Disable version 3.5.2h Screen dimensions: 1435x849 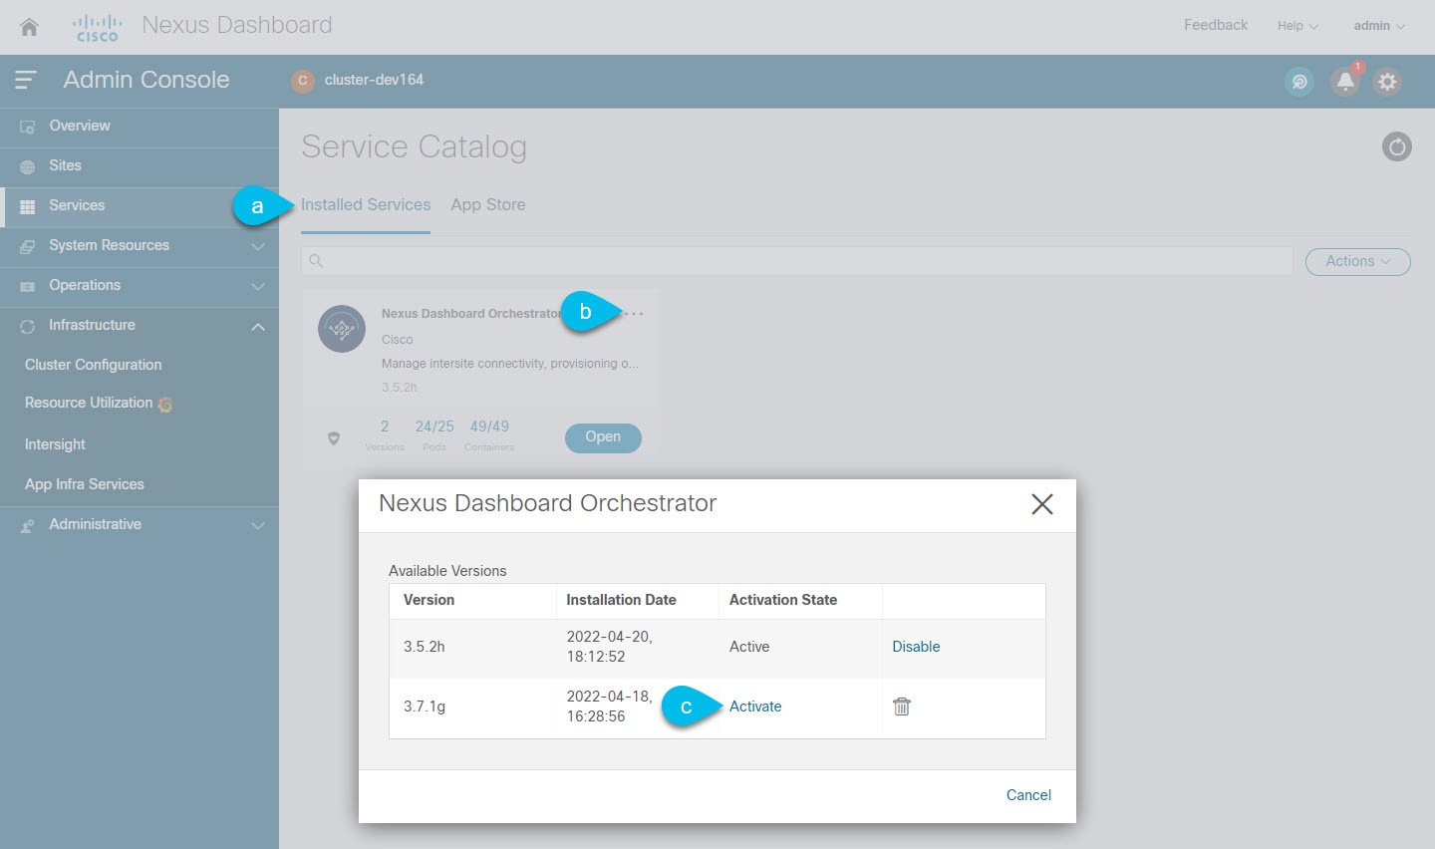point(916,647)
